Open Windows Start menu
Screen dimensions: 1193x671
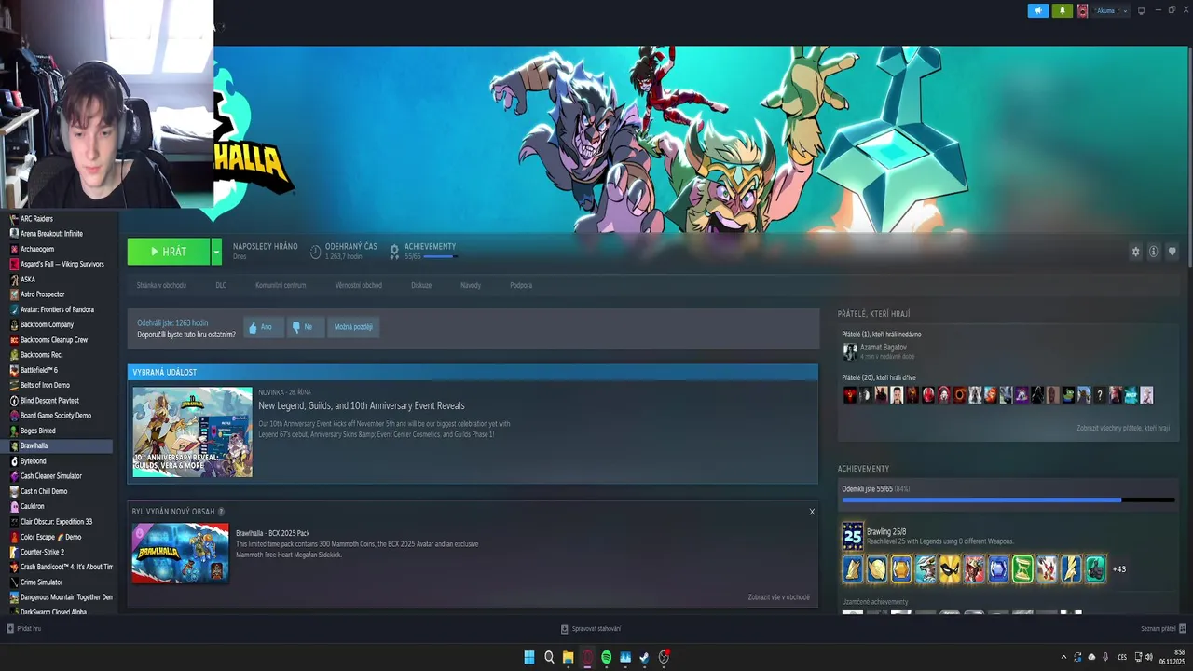tap(529, 657)
